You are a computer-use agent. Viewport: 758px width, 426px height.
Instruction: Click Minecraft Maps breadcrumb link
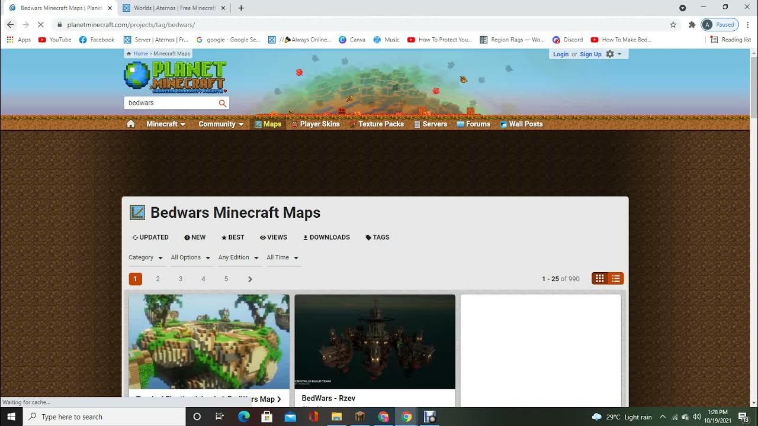pos(172,54)
